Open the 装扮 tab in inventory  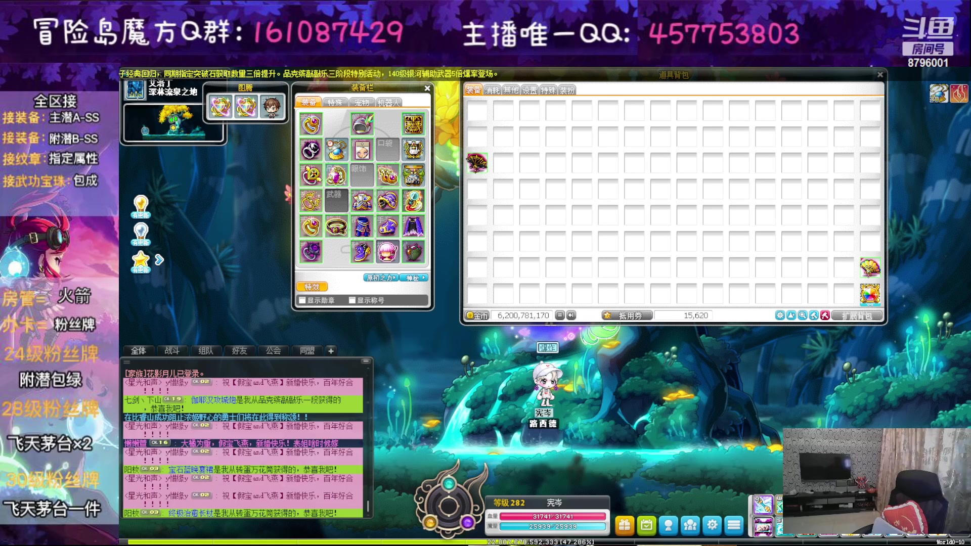[567, 90]
